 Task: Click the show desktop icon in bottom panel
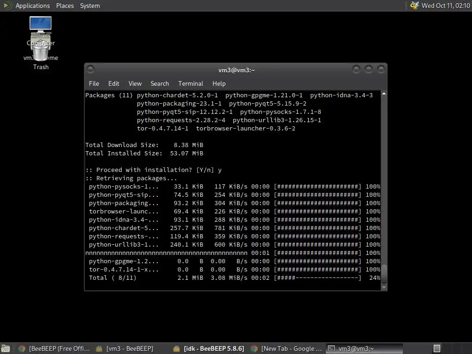(x=6, y=348)
